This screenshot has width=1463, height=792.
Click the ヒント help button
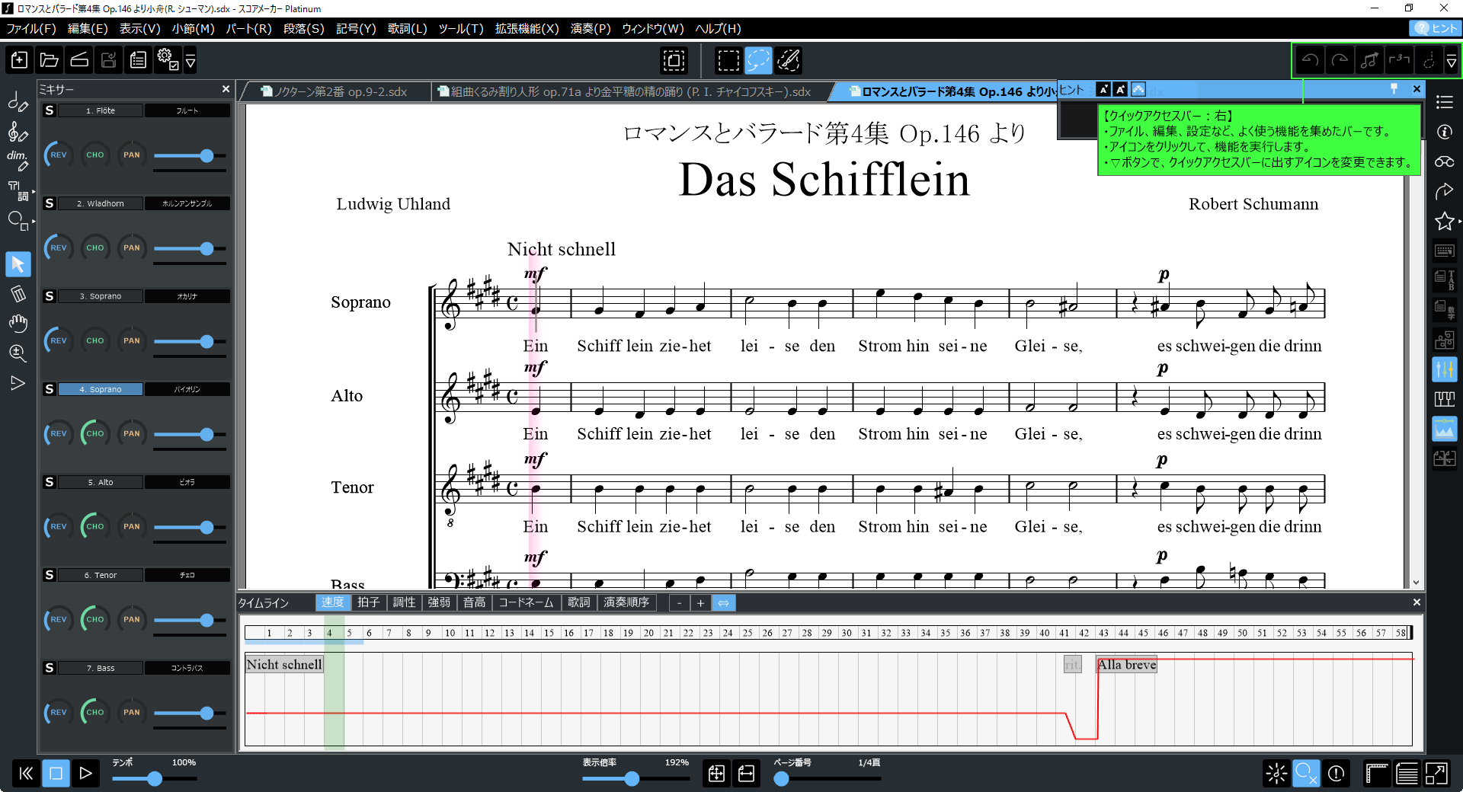pos(1436,28)
